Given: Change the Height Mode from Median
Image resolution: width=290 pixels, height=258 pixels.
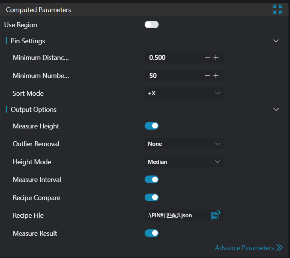Looking at the screenshot, I should click(184, 162).
